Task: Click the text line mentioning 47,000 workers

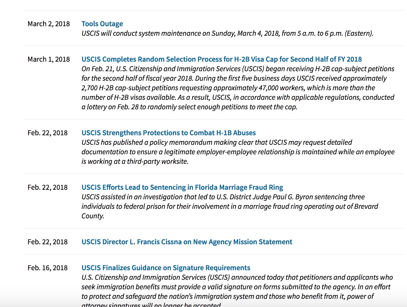Action: [228, 88]
